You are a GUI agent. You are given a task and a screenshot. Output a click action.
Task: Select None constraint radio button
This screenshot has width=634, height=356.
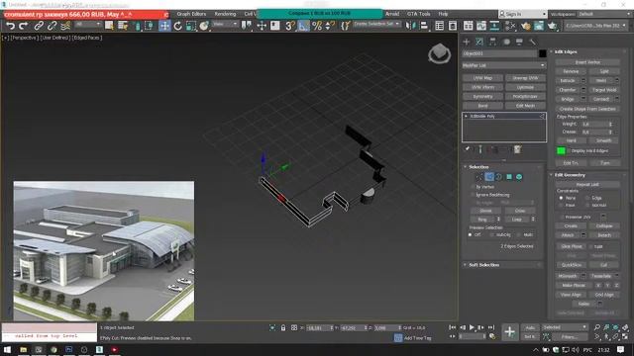[x=561, y=198]
